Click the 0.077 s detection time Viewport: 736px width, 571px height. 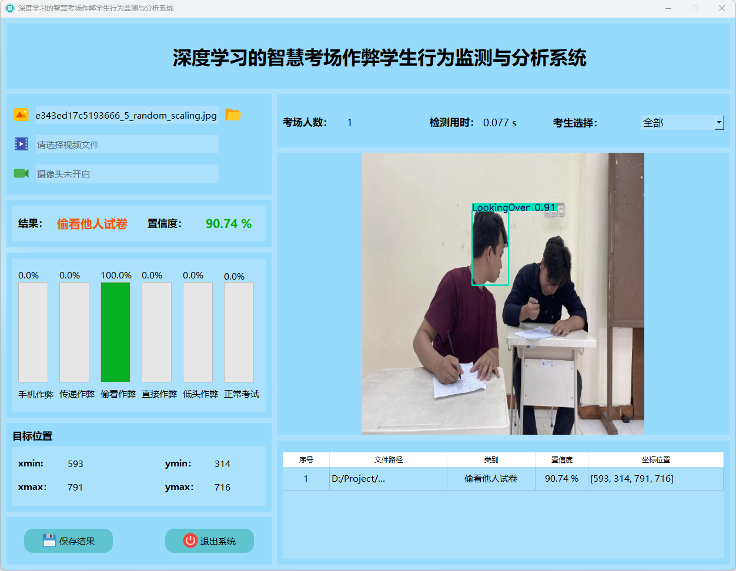point(500,123)
